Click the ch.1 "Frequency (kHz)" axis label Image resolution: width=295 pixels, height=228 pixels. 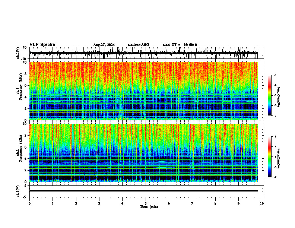point(21,87)
